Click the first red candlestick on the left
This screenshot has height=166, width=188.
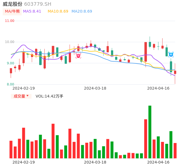coord(11,71)
